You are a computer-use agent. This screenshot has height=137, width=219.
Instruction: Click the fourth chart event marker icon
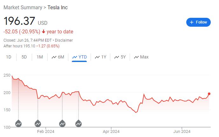point(79,123)
